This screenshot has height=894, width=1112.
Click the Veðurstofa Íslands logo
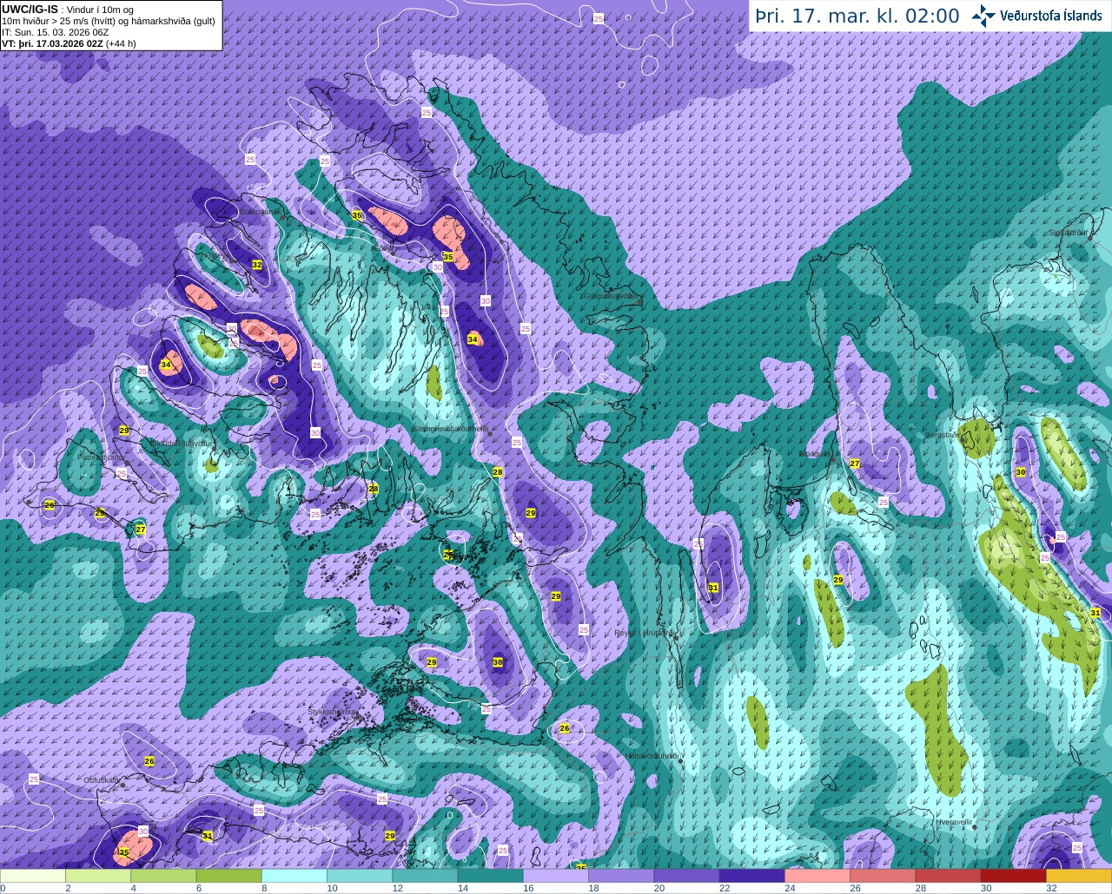[x=1036, y=16]
